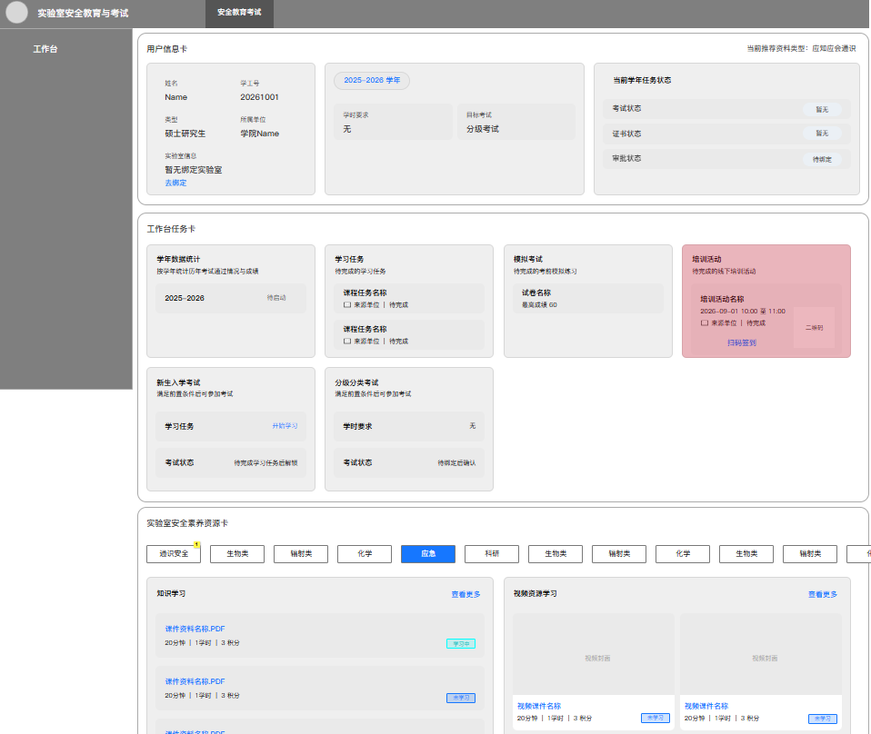Click the 二维码 thumbnail in training card

click(x=814, y=328)
